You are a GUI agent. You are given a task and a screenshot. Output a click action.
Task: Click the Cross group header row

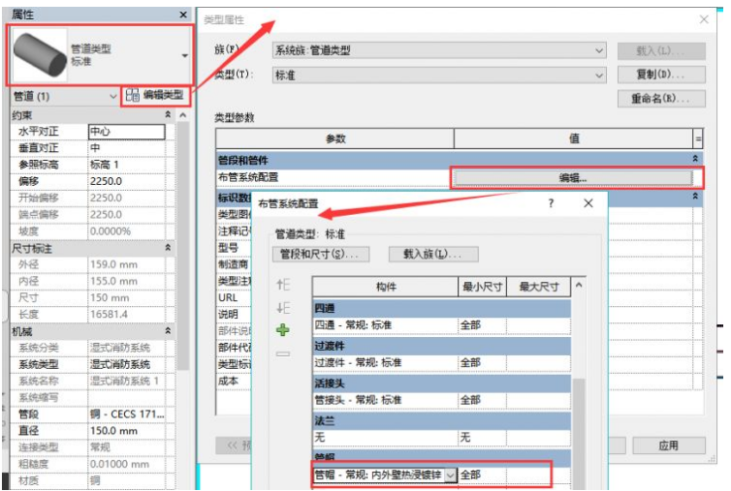(441, 308)
